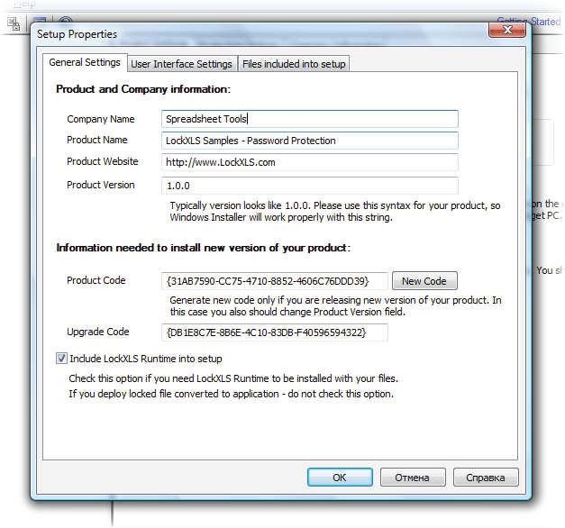Click Getting Started link in background window
Screen dimensions: 565x528
[529, 22]
